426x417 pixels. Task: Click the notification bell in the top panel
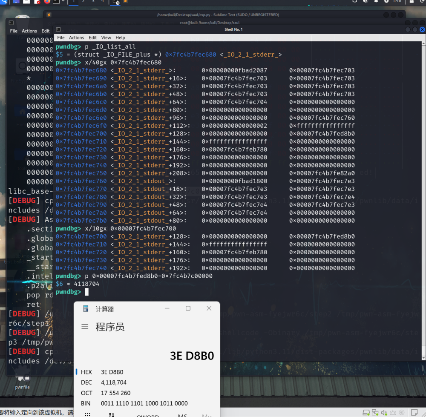[x=376, y=1]
